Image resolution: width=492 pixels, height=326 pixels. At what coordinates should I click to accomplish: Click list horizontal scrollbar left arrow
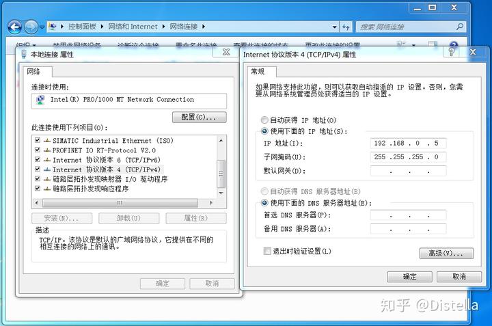[x=37, y=203]
